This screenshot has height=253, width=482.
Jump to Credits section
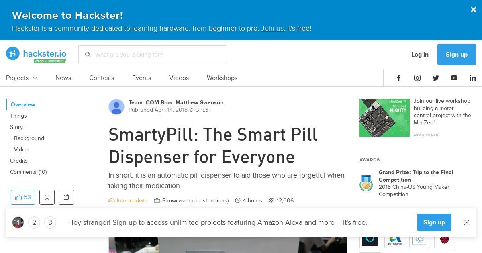[x=19, y=161]
